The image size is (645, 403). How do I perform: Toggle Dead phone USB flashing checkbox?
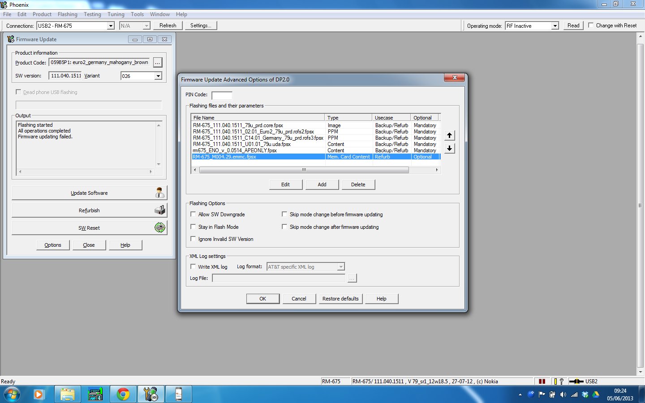[x=18, y=92]
